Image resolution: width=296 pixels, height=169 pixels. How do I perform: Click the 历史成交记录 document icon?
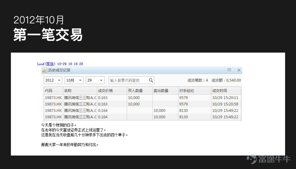point(45,70)
